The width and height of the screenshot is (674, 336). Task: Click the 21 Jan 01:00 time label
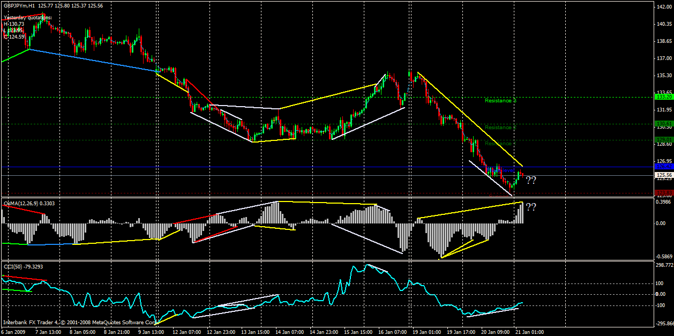(529, 332)
